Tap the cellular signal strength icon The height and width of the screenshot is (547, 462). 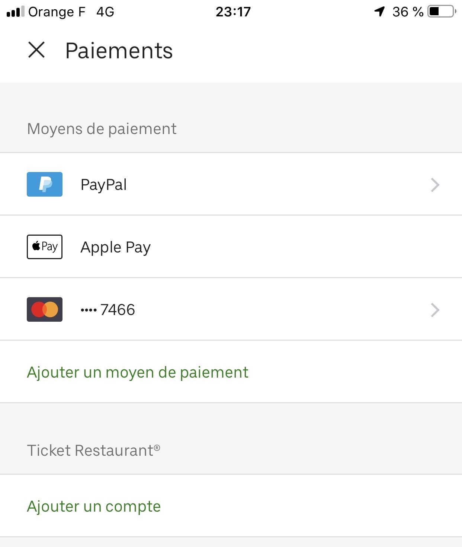15,12
